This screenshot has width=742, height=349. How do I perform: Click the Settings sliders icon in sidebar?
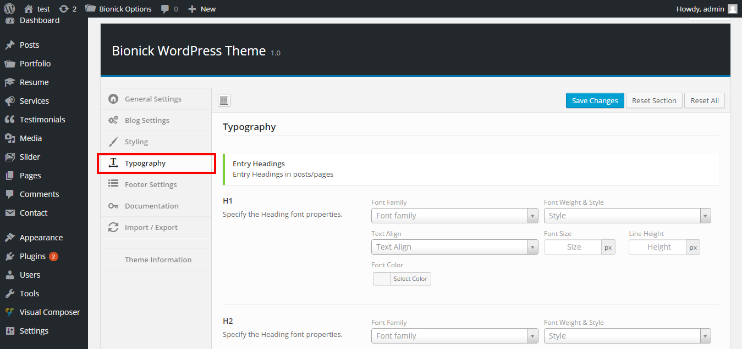point(9,331)
